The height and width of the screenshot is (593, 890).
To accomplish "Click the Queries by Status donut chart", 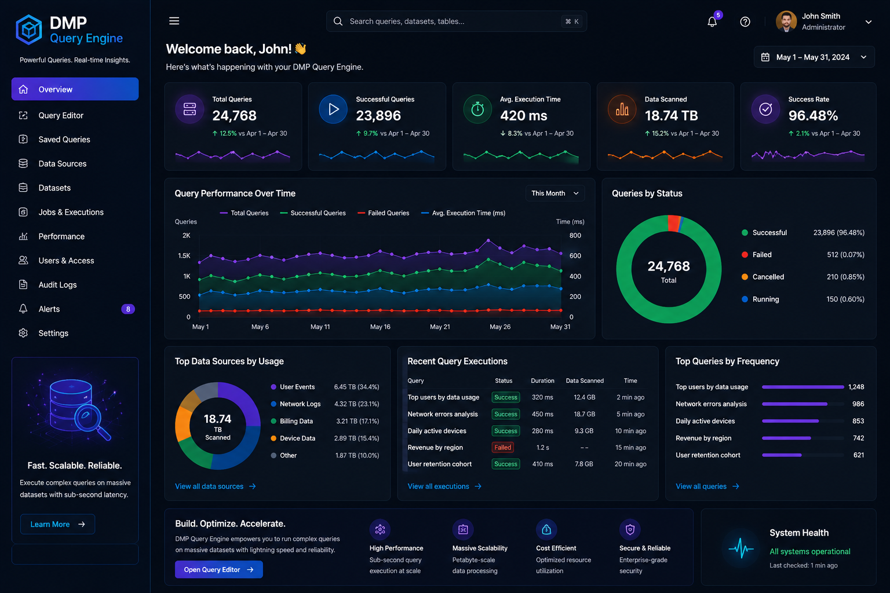I will click(x=669, y=269).
